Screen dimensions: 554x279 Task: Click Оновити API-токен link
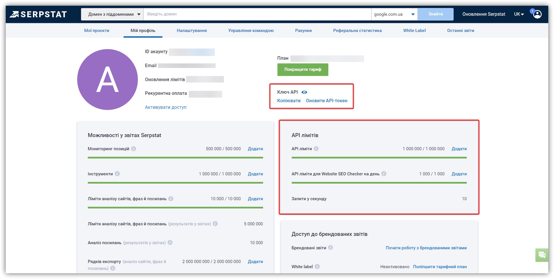coord(327,101)
